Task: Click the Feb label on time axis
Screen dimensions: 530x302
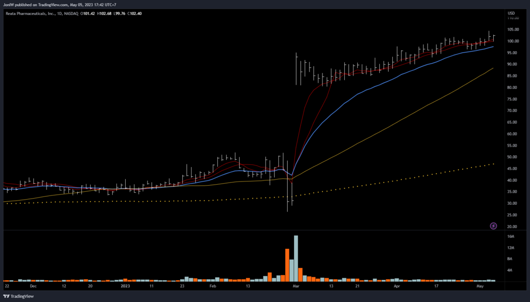Action: point(212,285)
